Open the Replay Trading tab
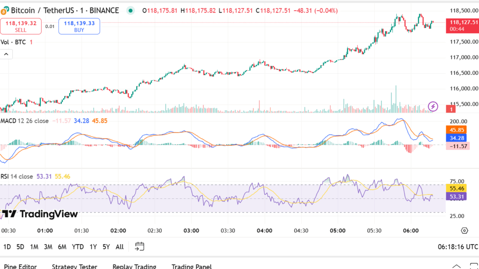 click(x=134, y=266)
